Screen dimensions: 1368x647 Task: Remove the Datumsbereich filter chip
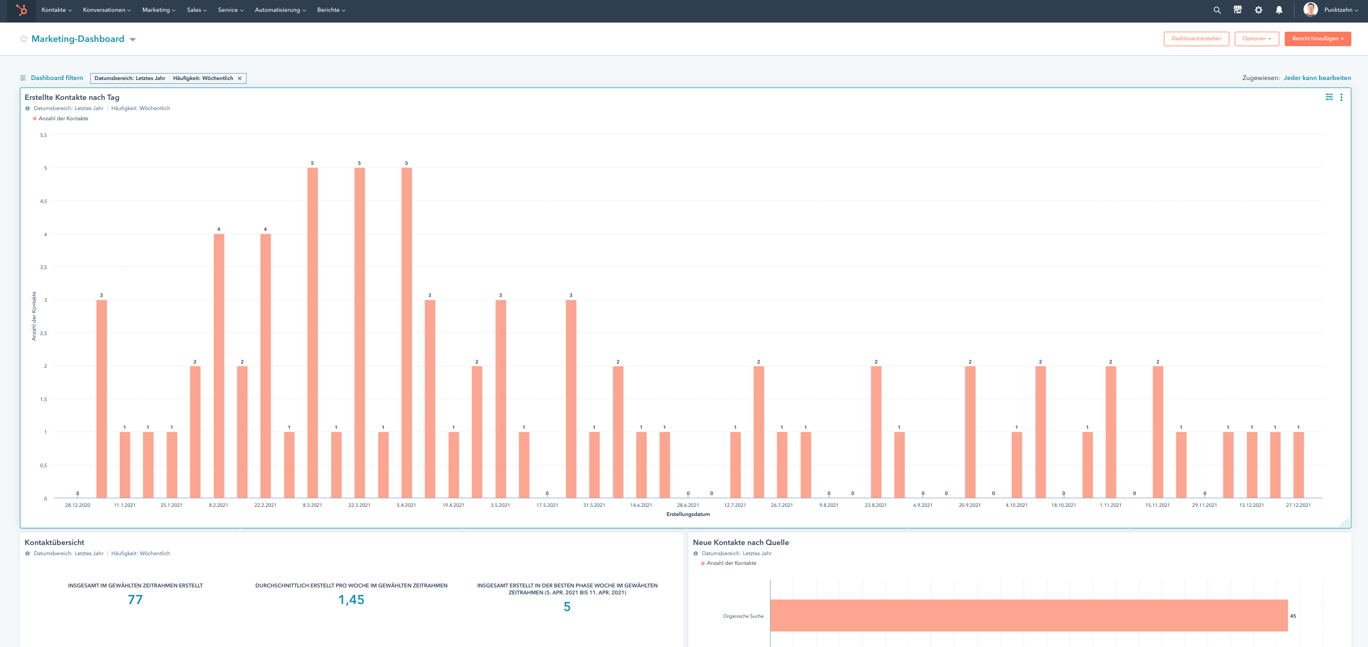[240, 78]
